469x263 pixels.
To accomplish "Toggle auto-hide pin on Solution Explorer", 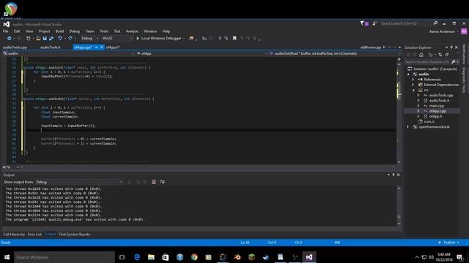I will (451, 47).
